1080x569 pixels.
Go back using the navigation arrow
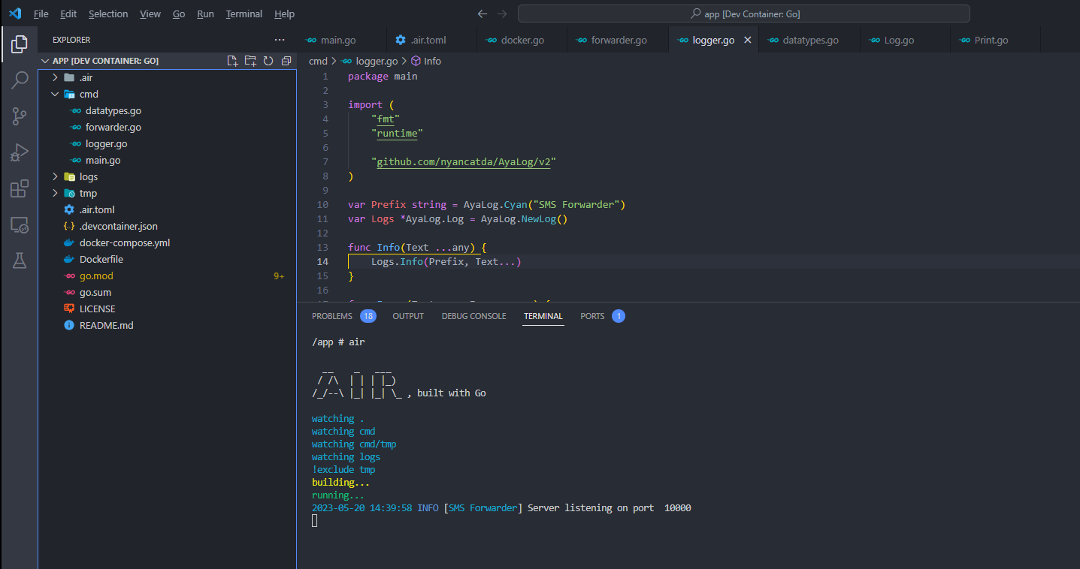tap(483, 14)
